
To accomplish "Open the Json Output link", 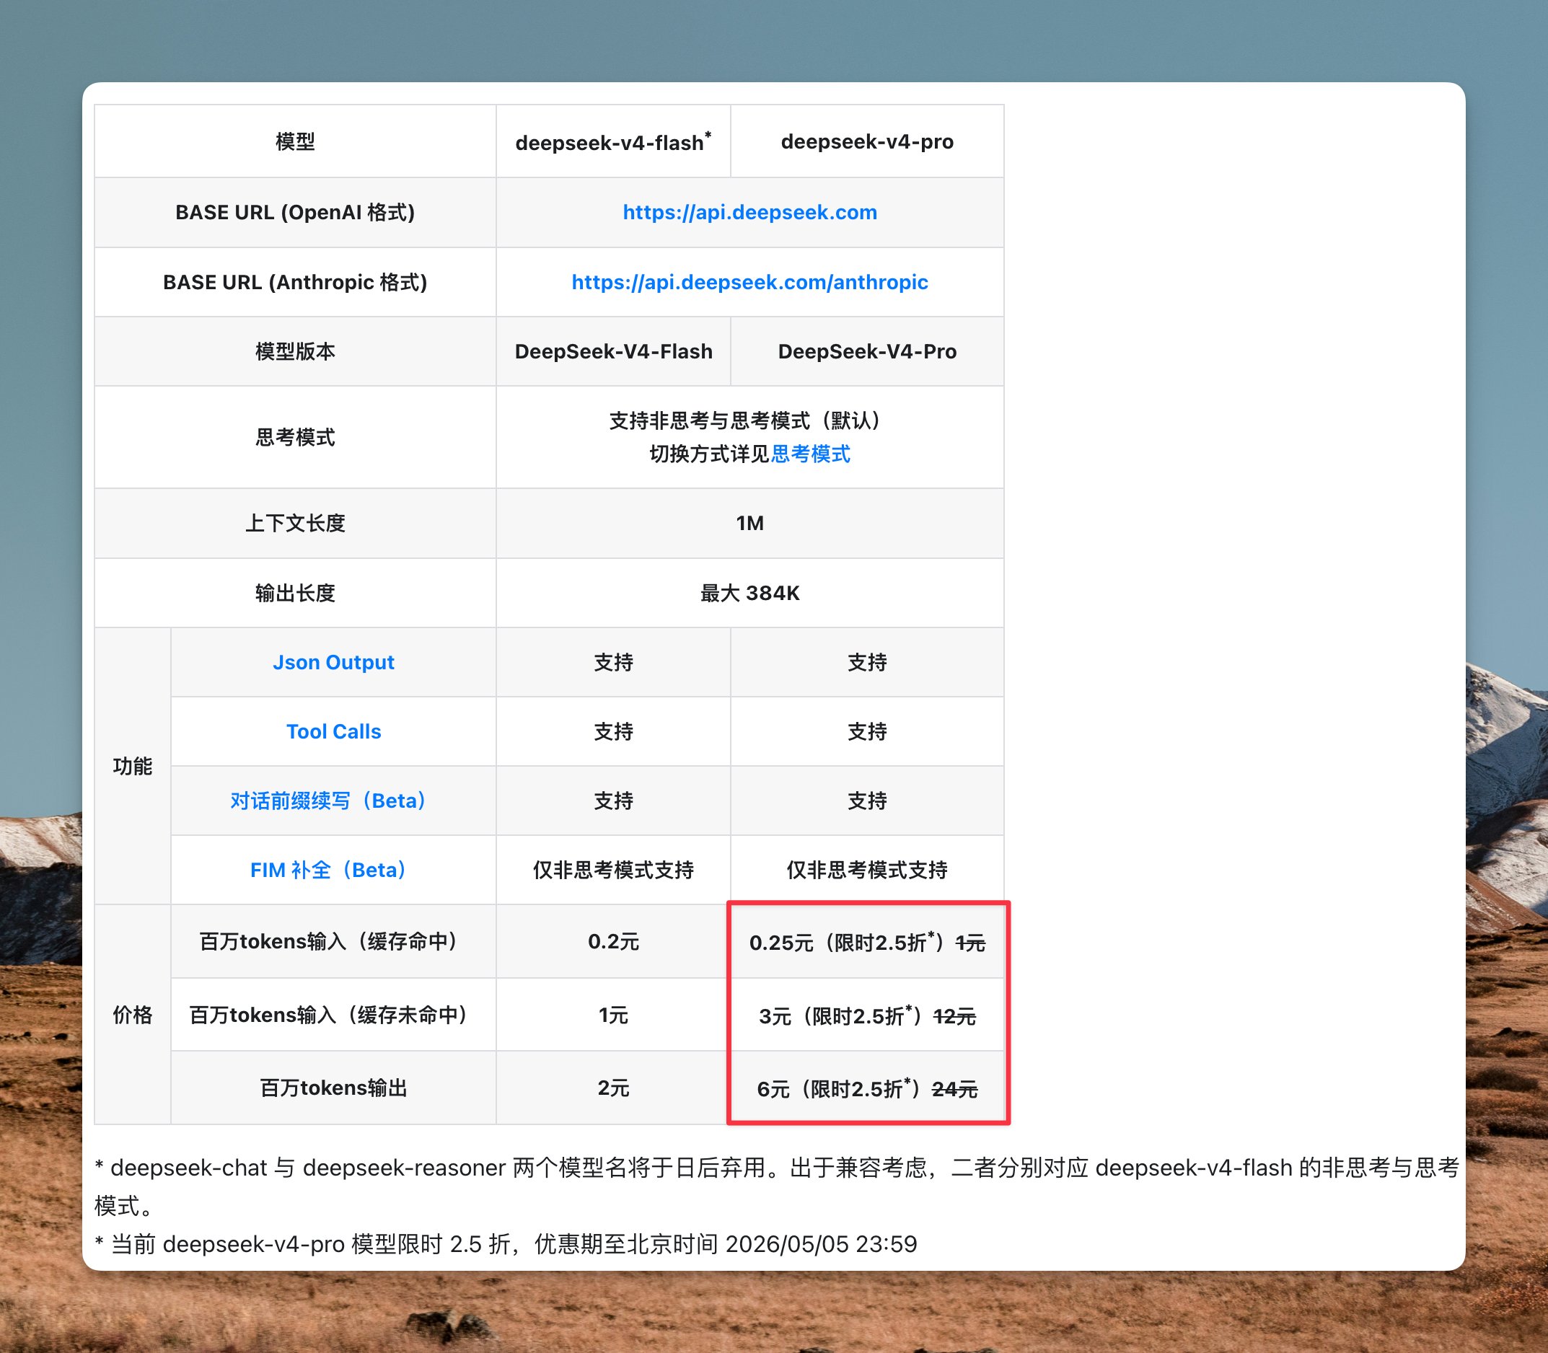I will pyautogui.click(x=333, y=662).
